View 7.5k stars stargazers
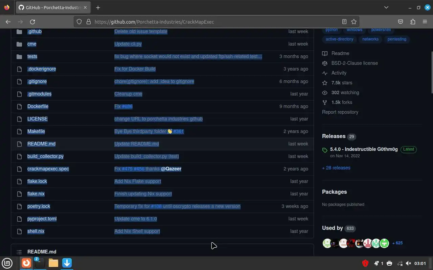Image resolution: width=433 pixels, height=270 pixels. click(x=337, y=83)
